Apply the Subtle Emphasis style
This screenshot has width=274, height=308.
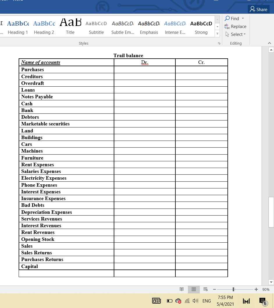click(123, 27)
